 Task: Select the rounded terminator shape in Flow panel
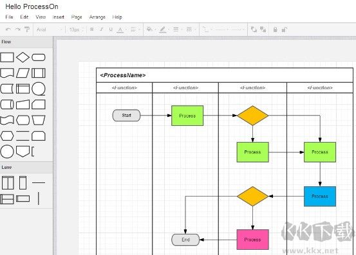[39, 57]
